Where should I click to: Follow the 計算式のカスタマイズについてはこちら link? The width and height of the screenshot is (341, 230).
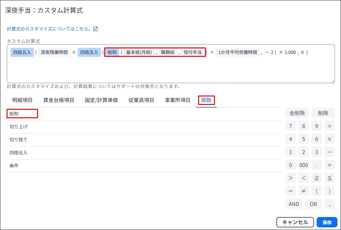tap(49, 29)
